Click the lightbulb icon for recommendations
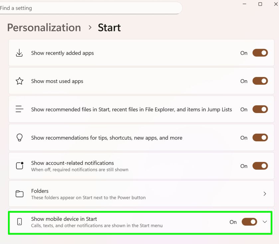 pyautogui.click(x=19, y=138)
